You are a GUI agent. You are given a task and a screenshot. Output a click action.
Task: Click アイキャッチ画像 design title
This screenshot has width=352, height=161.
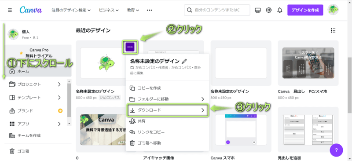(158, 158)
